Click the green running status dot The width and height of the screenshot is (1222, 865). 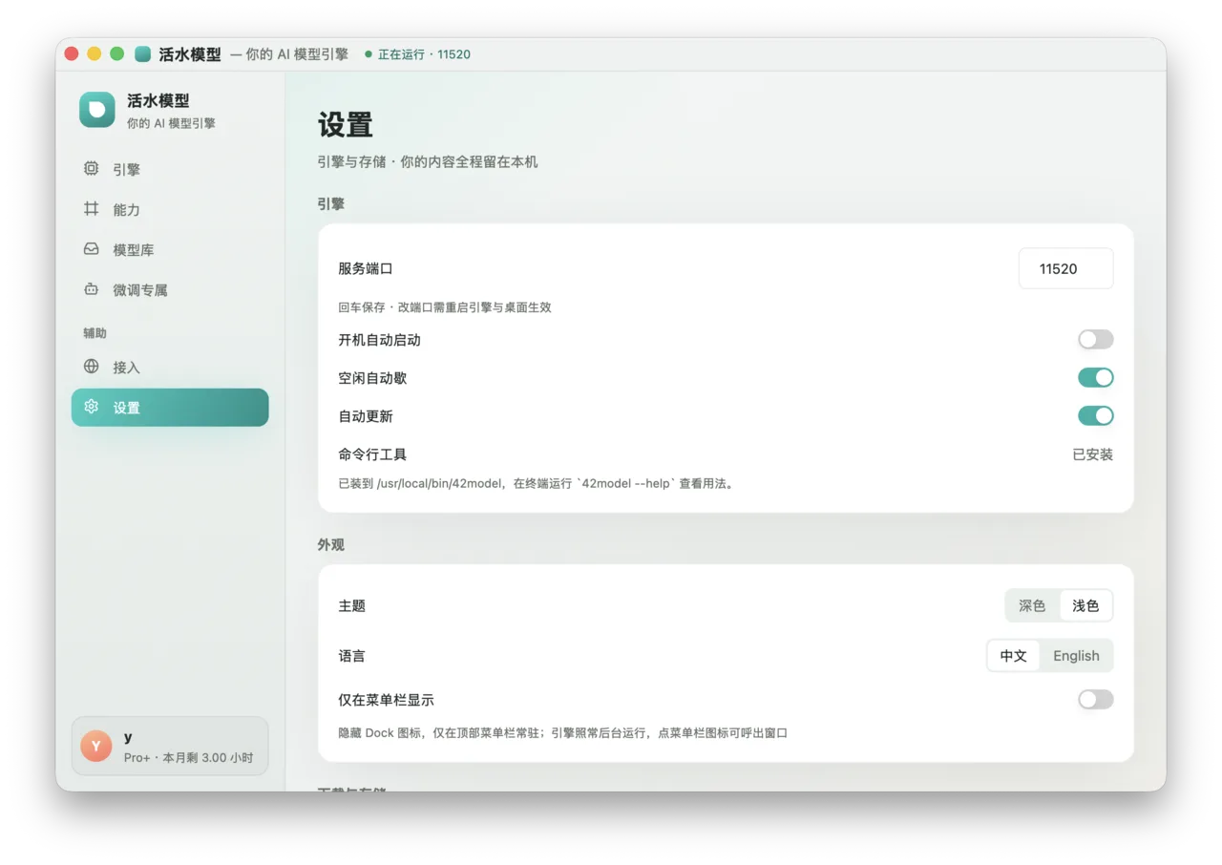click(369, 54)
